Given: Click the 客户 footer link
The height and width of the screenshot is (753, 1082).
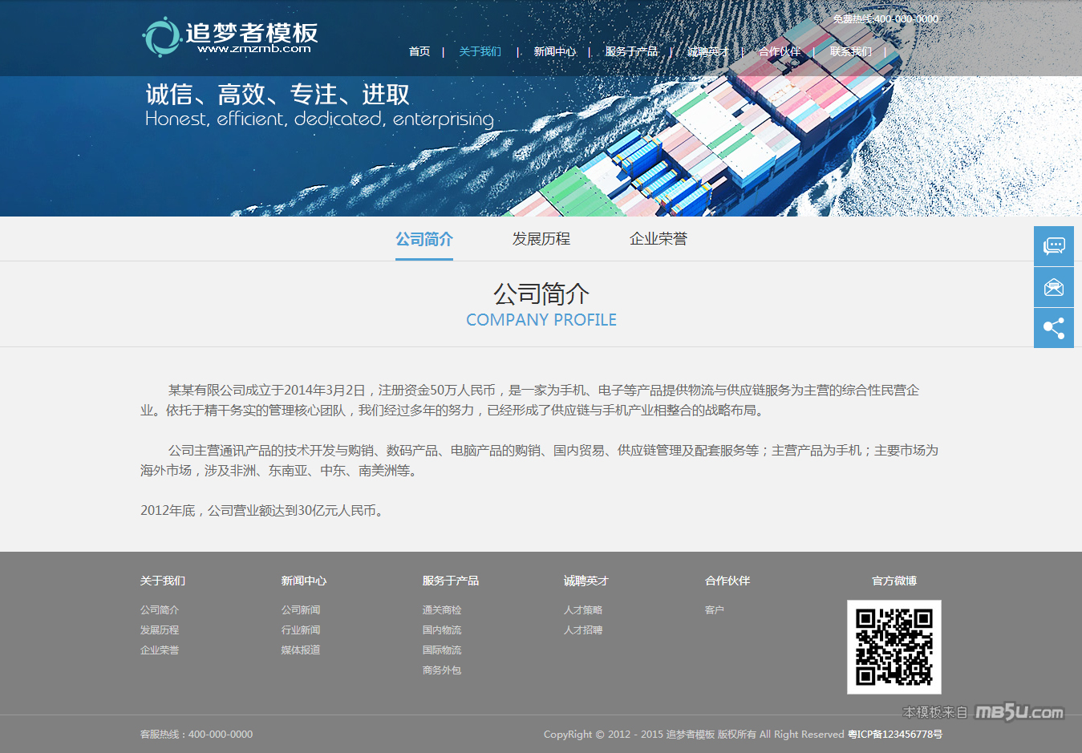Looking at the screenshot, I should (x=715, y=610).
